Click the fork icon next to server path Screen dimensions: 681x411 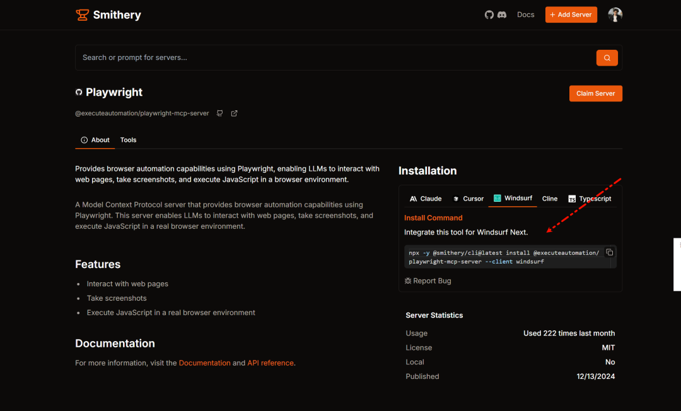[x=220, y=113]
